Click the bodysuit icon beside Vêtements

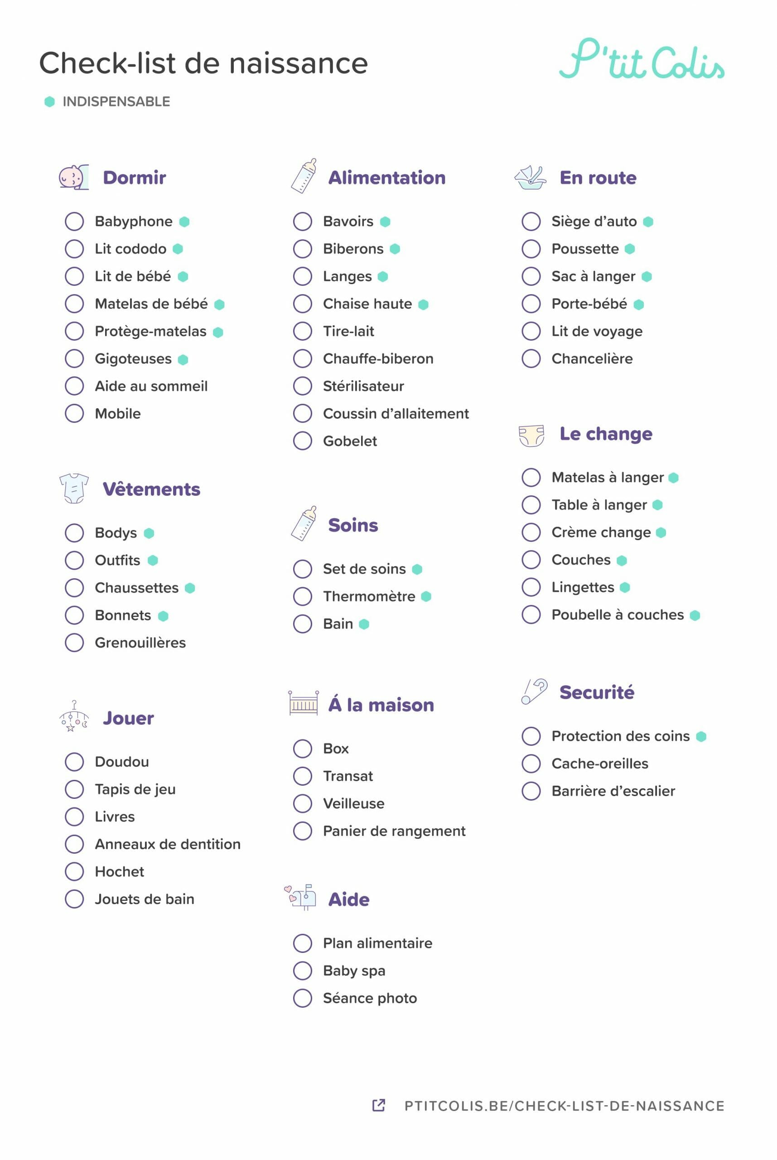click(x=74, y=488)
